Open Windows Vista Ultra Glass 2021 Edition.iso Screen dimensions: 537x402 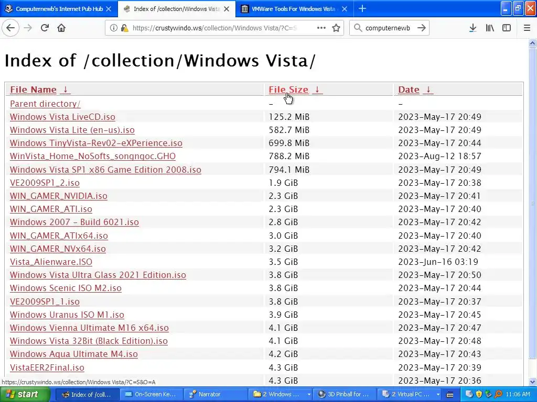click(x=98, y=275)
